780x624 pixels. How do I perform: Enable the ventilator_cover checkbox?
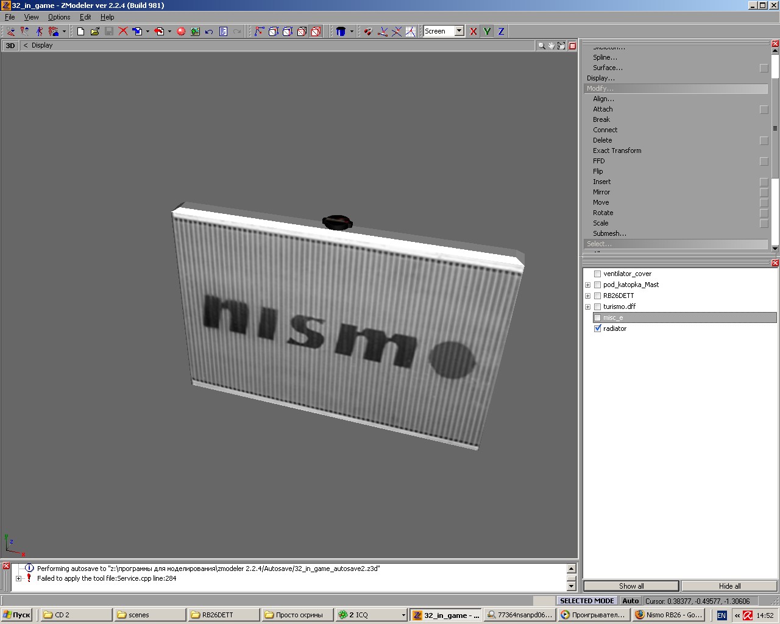598,274
